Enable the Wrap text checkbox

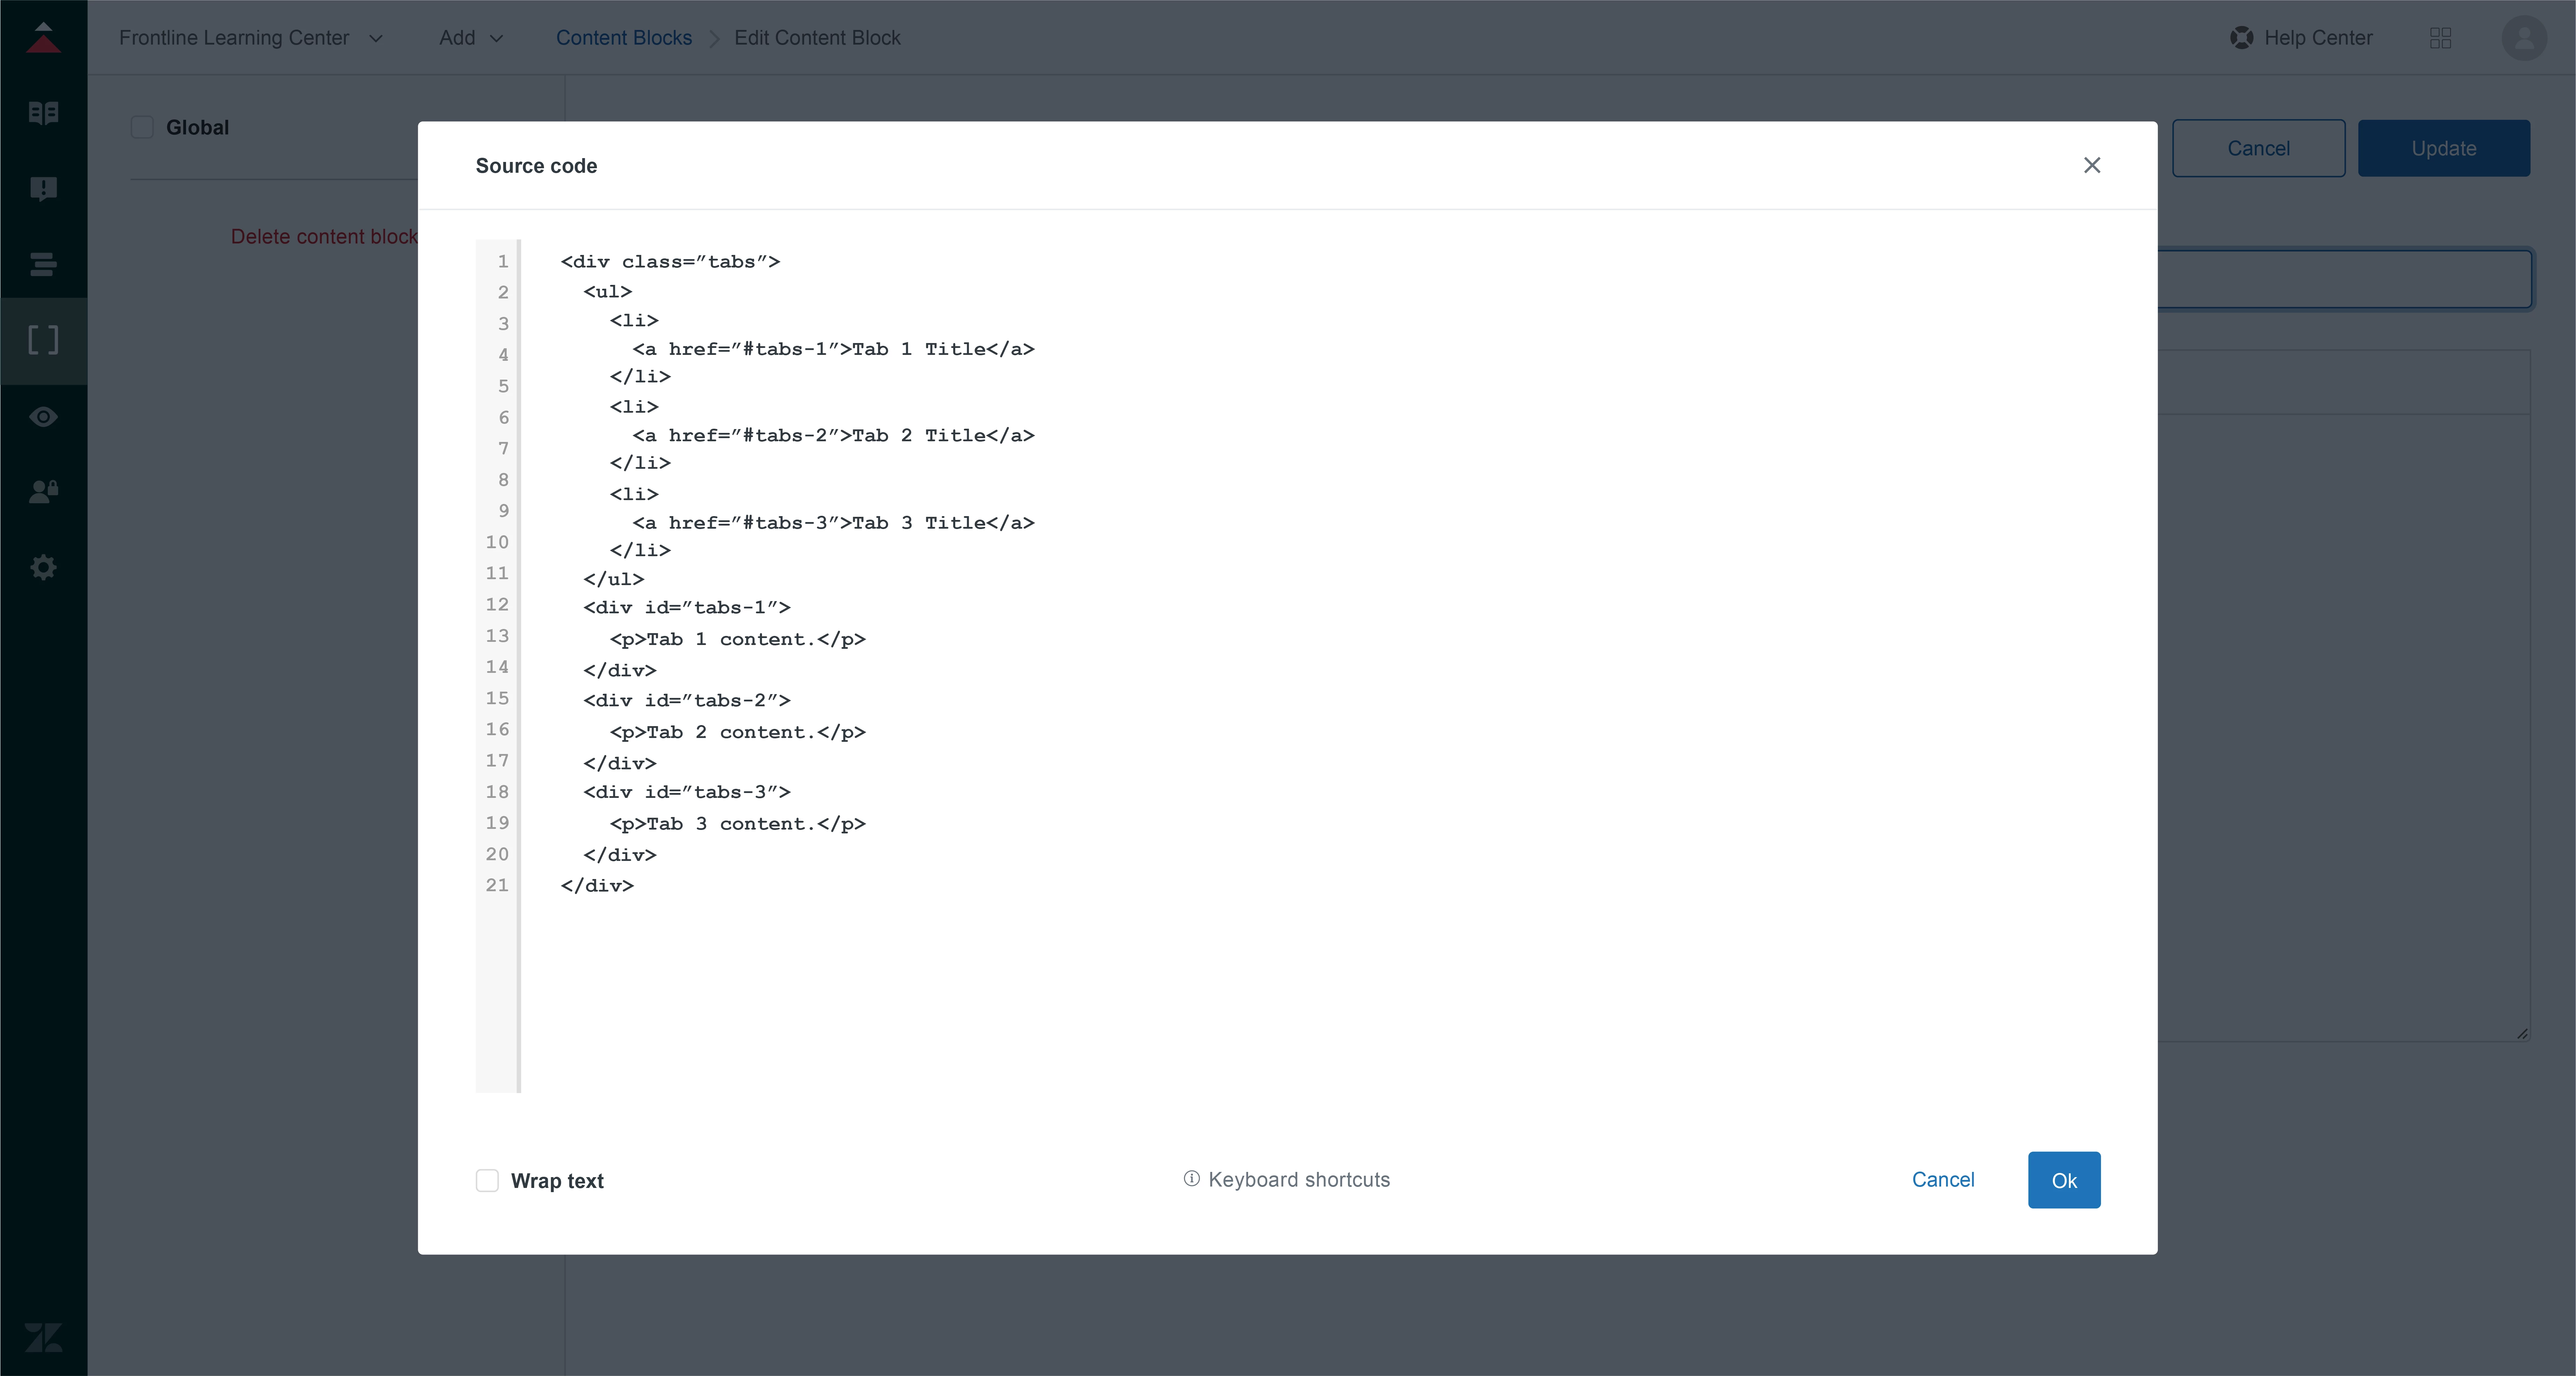click(487, 1181)
